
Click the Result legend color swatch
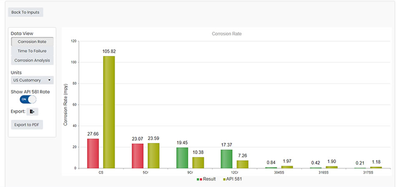200,179
